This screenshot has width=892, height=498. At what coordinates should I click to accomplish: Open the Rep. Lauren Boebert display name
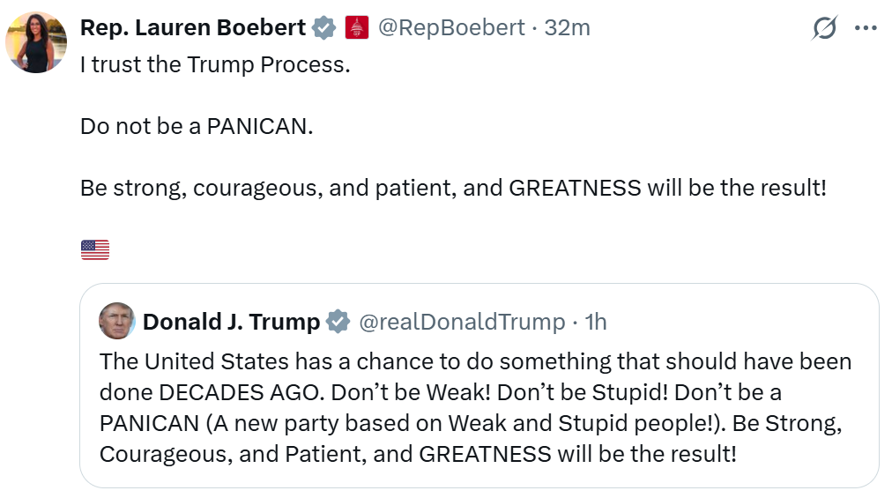(x=193, y=28)
